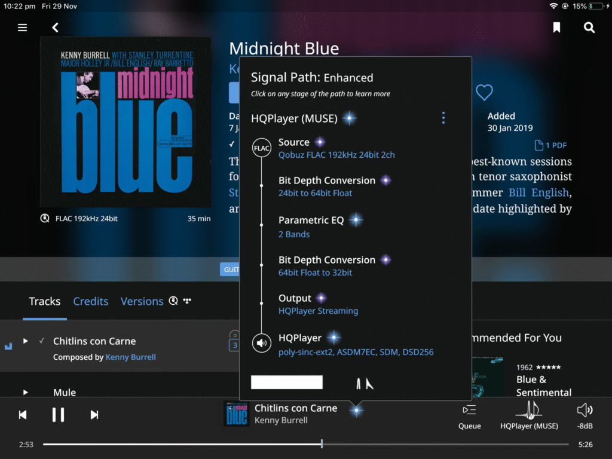Image resolution: width=612 pixels, height=459 pixels.
Task: Open the HQPlayer (MUSE) zone picker
Action: [529, 416]
